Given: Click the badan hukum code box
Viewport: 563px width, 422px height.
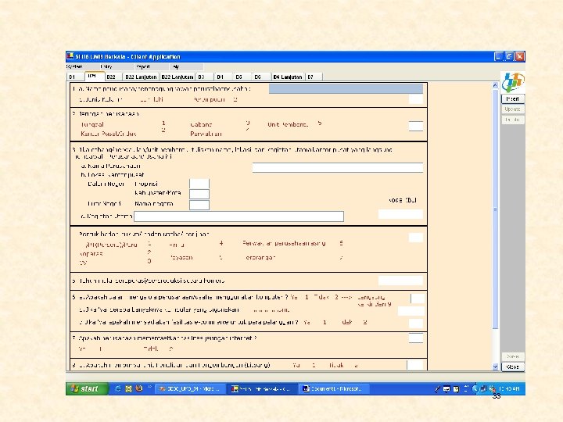Looking at the screenshot, I should (x=416, y=238).
